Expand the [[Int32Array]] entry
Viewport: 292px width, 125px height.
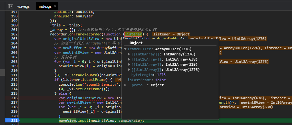pos(129,64)
